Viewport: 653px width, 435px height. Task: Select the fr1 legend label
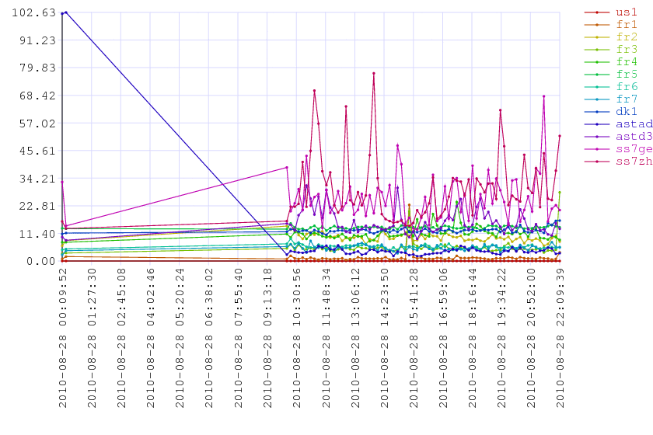(626, 25)
